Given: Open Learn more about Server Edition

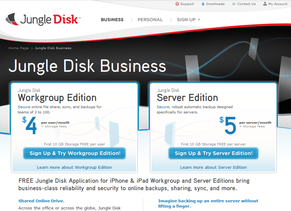Looking at the screenshot, I should coord(213,167).
